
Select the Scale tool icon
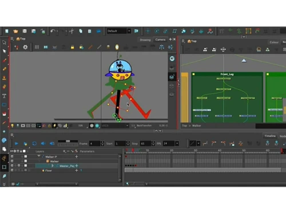click(x=165, y=31)
